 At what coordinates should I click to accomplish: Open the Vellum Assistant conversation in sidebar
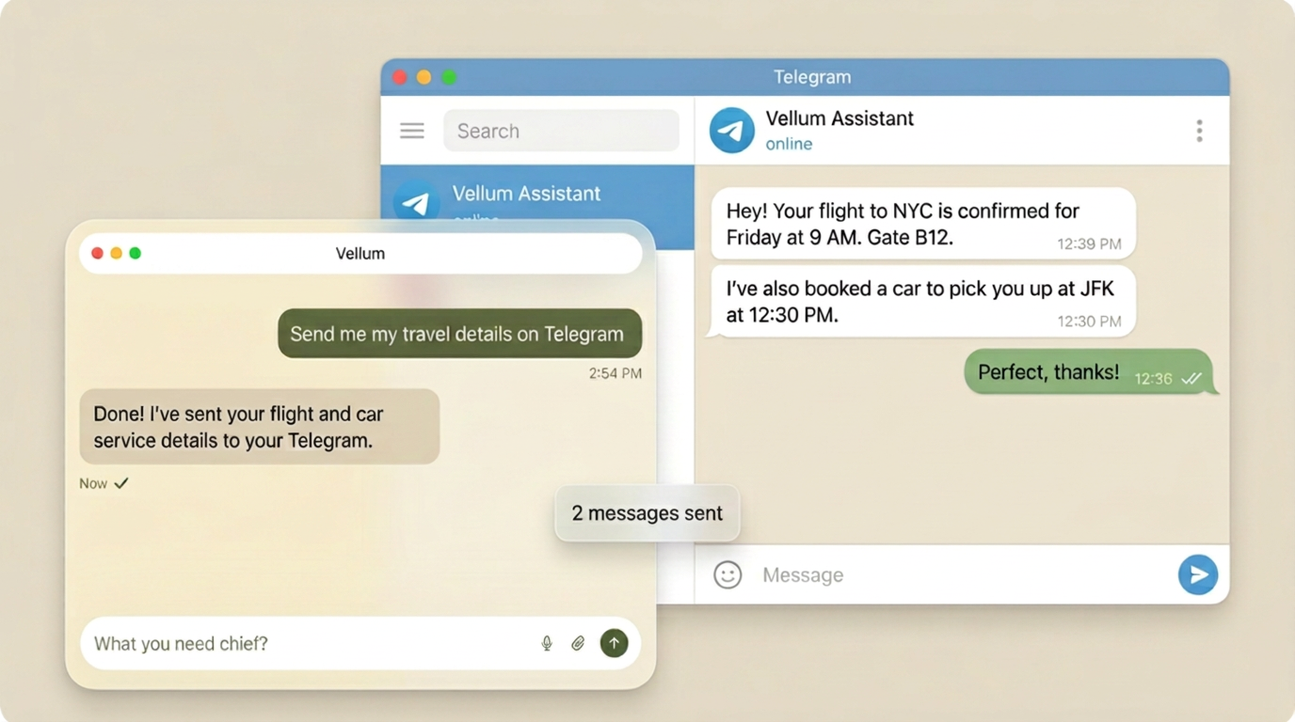(527, 194)
